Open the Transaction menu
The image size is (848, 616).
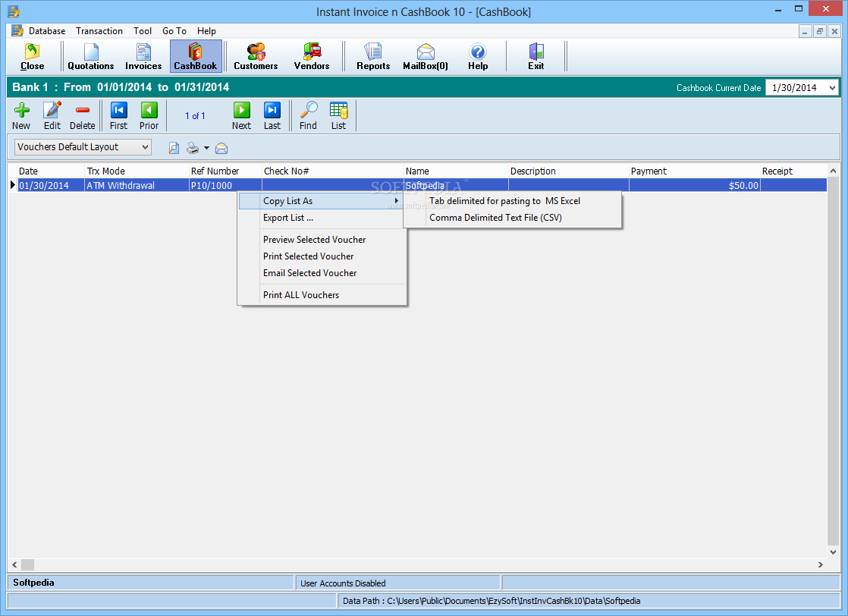[x=99, y=31]
